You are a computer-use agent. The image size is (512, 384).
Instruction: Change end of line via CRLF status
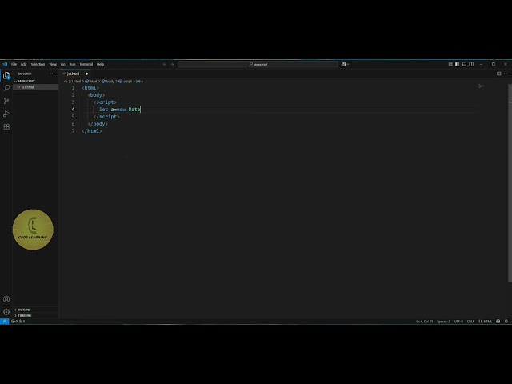pyautogui.click(x=470, y=322)
